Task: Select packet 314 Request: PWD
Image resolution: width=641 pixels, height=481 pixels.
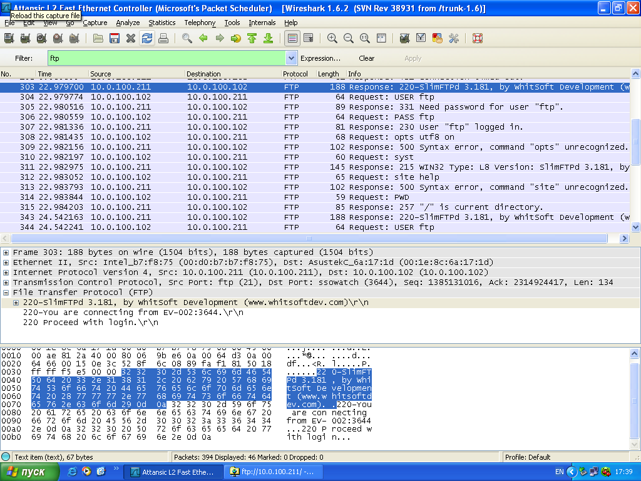Action: pyautogui.click(x=315, y=197)
